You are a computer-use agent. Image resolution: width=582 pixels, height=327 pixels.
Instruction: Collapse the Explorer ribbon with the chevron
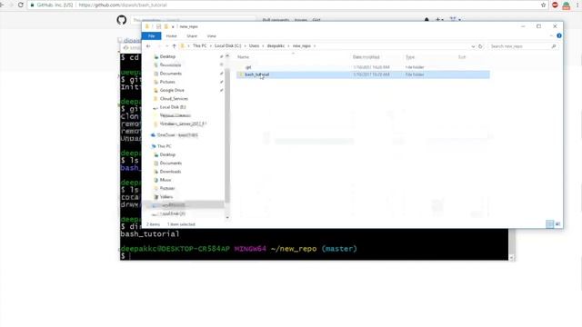tap(551, 36)
